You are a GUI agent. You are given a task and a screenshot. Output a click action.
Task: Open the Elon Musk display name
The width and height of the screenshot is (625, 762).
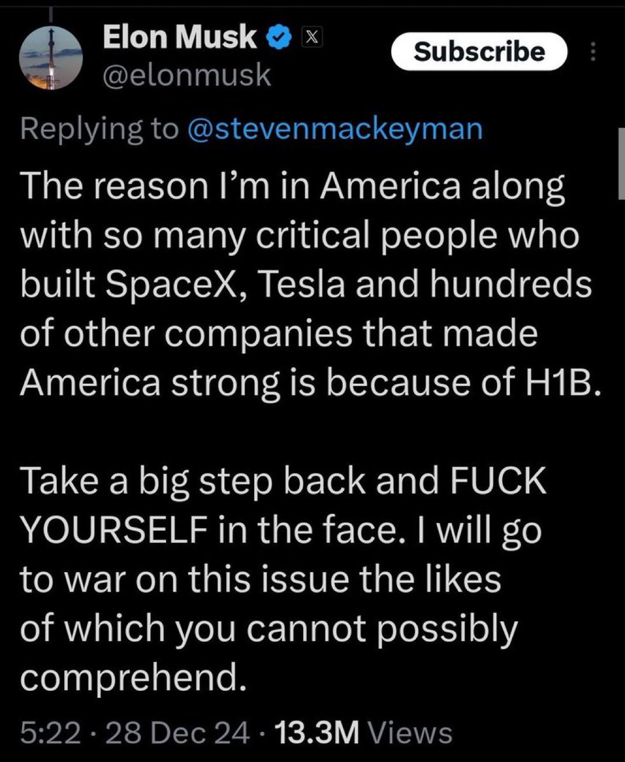[180, 39]
